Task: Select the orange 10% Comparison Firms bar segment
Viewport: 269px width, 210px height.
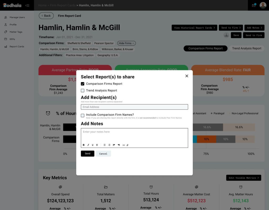Action: [x=206, y=139]
